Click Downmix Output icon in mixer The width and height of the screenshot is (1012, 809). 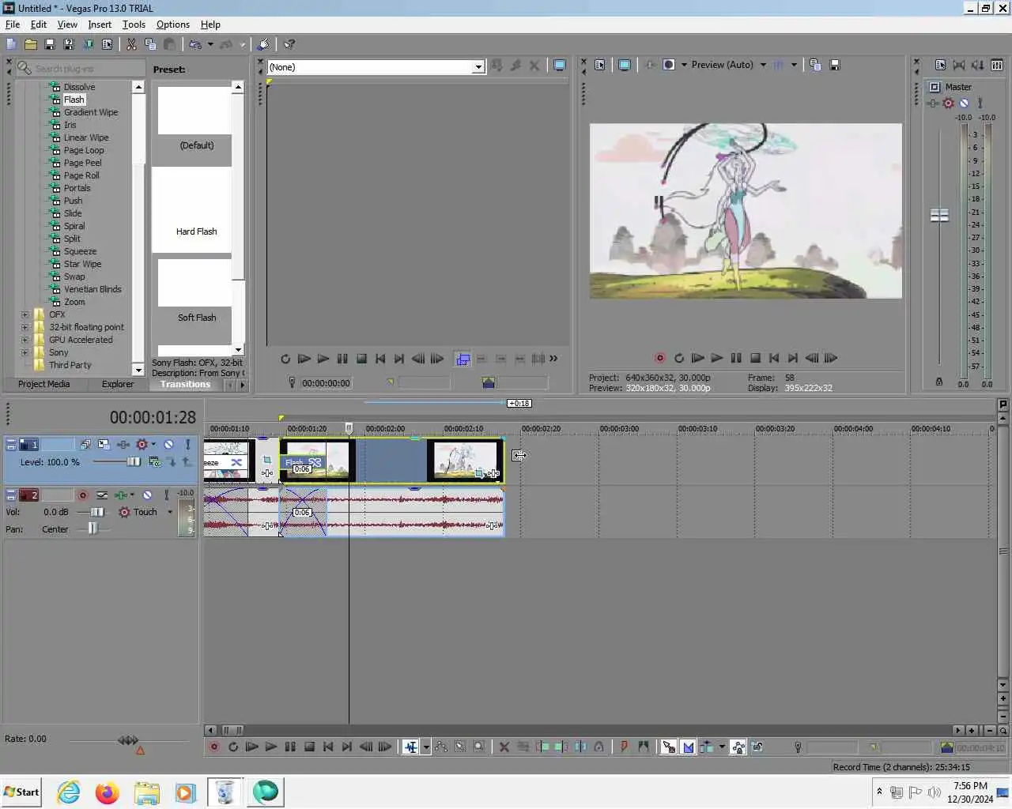click(x=959, y=65)
